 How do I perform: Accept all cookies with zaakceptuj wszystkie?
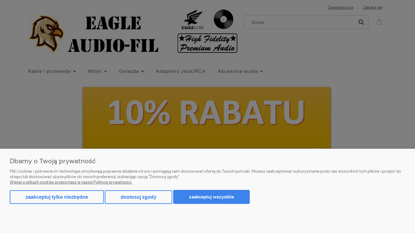click(211, 197)
